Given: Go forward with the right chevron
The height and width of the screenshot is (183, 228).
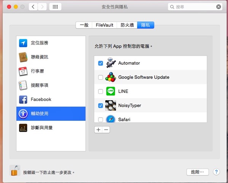Looking at the screenshot, I should tap(42, 7).
